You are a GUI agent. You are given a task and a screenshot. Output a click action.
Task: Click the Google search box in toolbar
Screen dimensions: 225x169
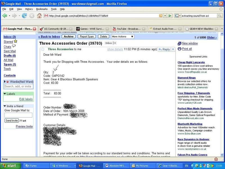199,16
